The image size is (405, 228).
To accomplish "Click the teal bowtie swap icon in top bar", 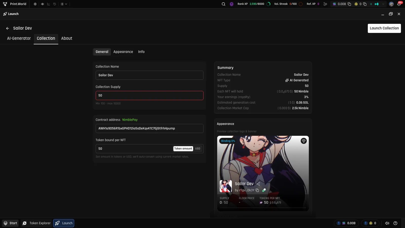I will pos(377,4).
